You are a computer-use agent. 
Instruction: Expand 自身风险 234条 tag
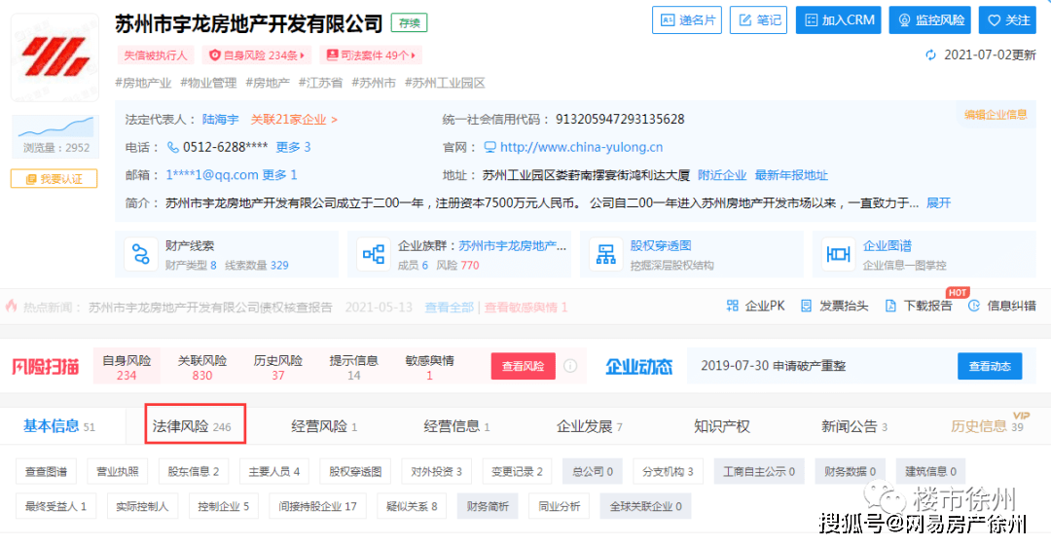[x=257, y=55]
